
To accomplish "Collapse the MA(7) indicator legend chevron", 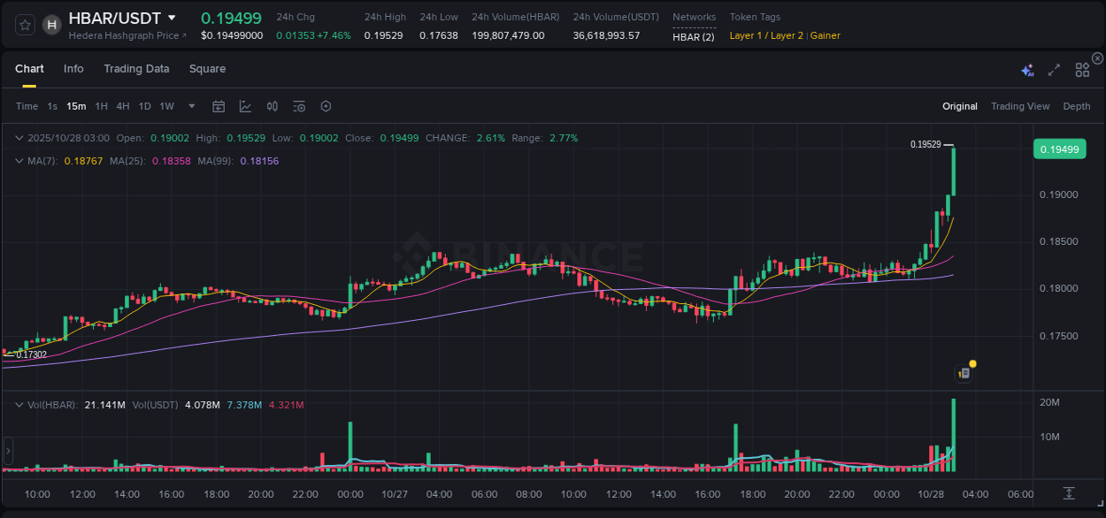I will 19,161.
